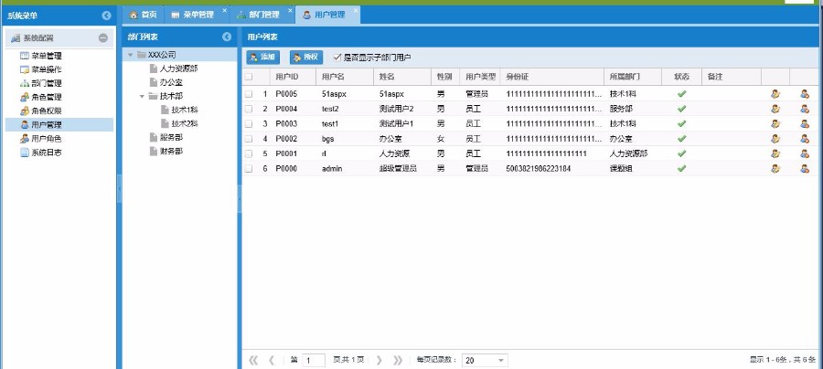Click the rightmost user icon in the 51aspx row

click(805, 93)
